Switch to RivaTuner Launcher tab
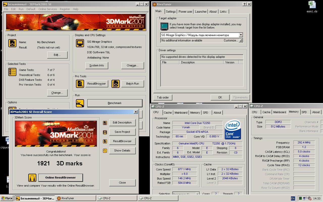 [x=201, y=12]
